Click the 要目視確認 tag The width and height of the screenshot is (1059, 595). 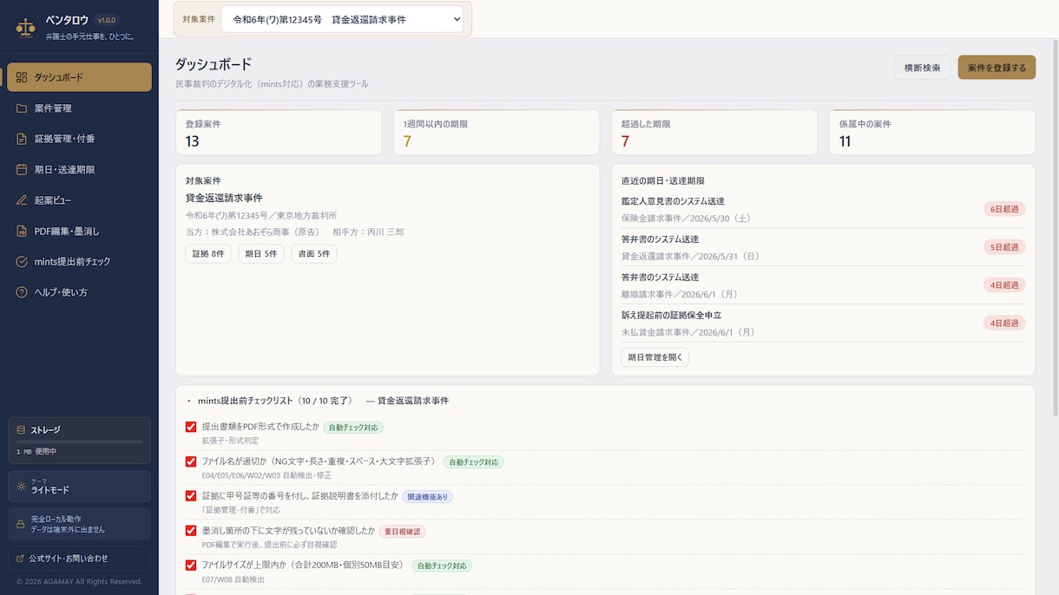click(x=402, y=531)
